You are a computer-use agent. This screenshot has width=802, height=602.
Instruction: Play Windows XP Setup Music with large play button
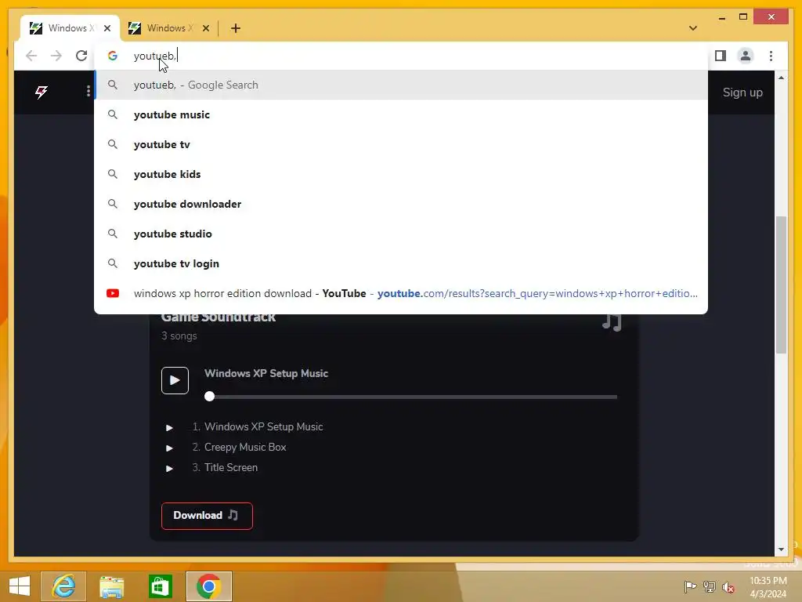(x=175, y=380)
